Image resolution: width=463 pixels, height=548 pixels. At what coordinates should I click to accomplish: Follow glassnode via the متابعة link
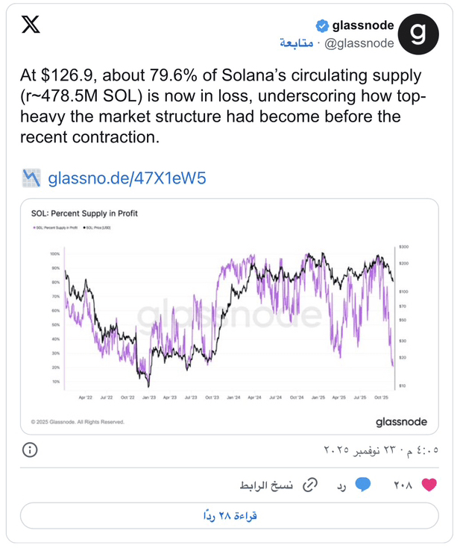click(x=297, y=43)
